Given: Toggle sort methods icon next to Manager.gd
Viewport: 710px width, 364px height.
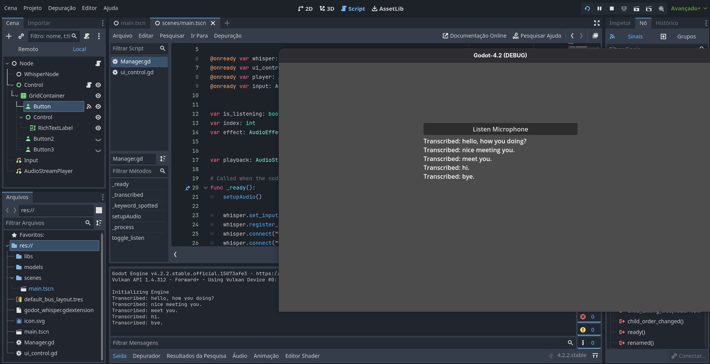Looking at the screenshot, I should click(163, 159).
